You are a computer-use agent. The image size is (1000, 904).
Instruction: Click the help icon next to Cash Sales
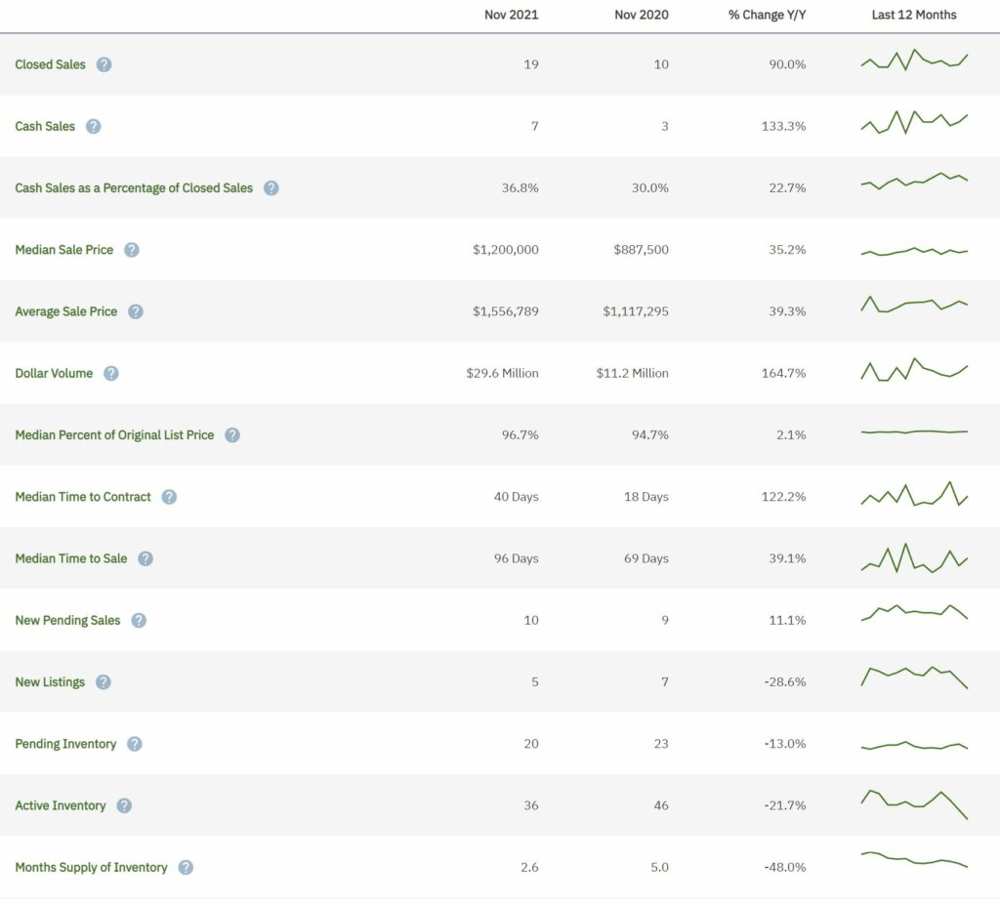(x=93, y=126)
